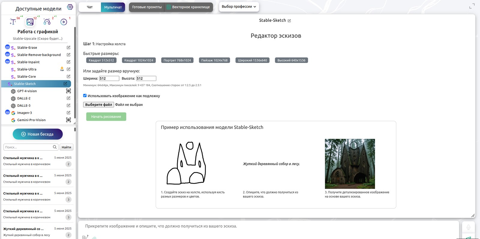Screen dimensions: 480x239
Task: Click Начать рисование button
Action: click(106, 117)
